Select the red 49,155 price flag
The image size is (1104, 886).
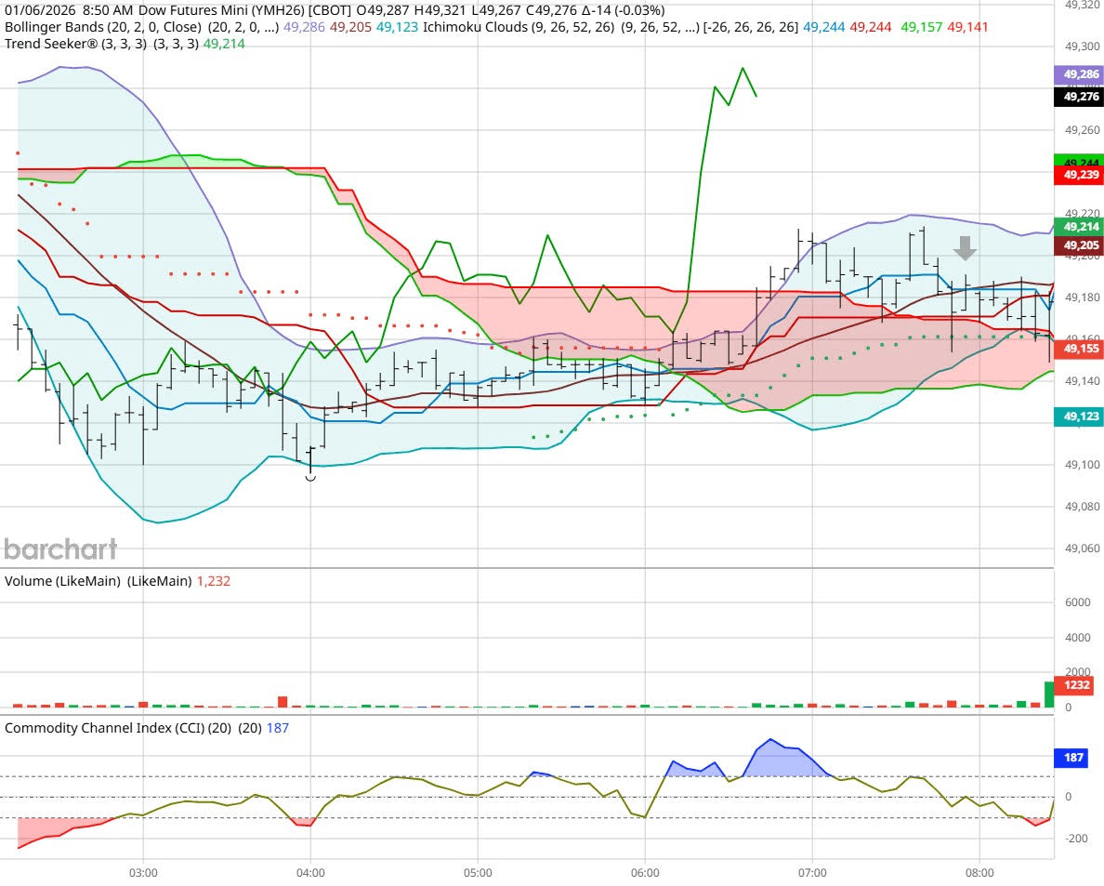(1078, 347)
